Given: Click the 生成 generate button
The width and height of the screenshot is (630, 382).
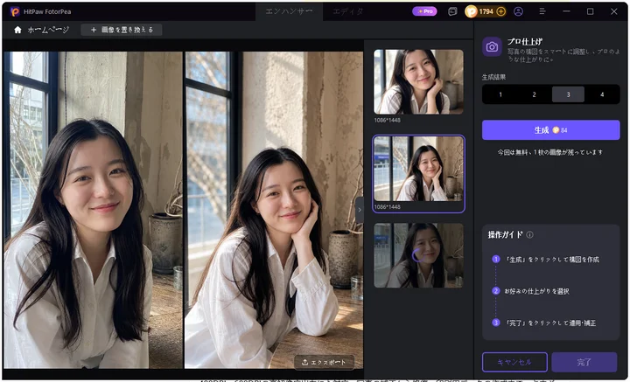Looking at the screenshot, I should [x=551, y=130].
